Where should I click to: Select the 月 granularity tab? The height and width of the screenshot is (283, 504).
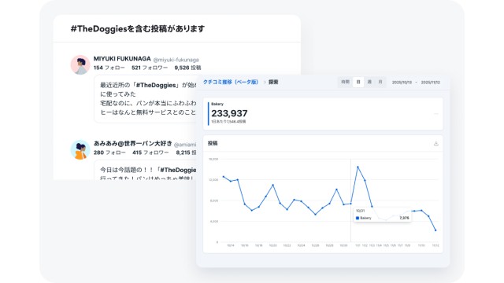coord(380,82)
